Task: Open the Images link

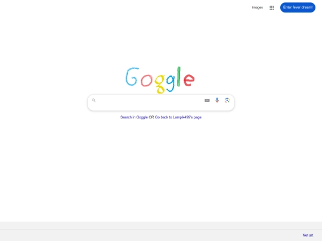Action: [258, 8]
